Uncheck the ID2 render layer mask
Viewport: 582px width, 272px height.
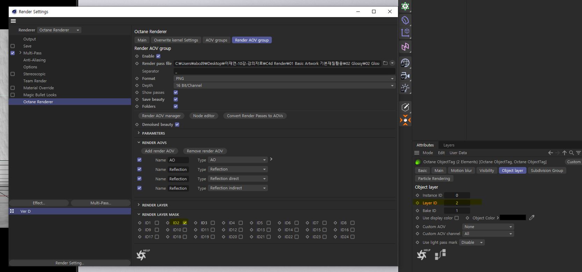pos(185,223)
